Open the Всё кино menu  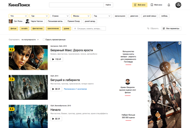(x=140, y=5)
